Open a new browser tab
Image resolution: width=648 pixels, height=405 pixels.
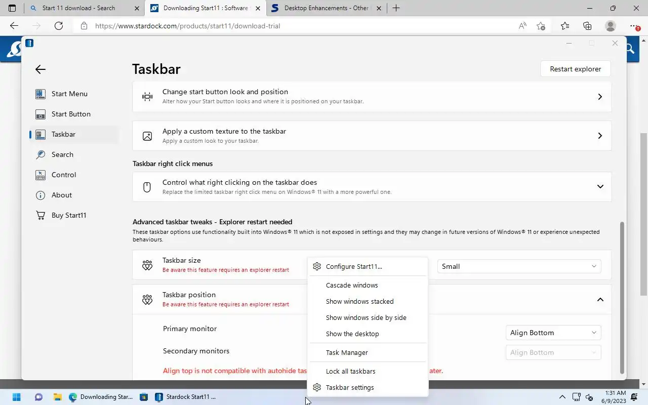pos(396,8)
